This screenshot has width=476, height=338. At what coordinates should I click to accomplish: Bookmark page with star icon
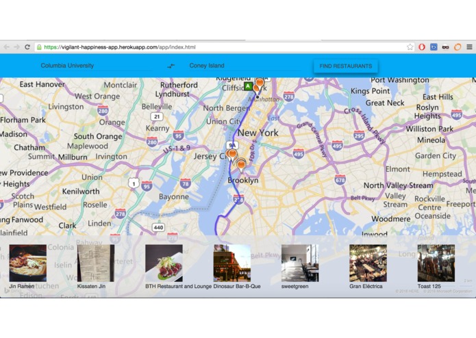click(x=410, y=47)
